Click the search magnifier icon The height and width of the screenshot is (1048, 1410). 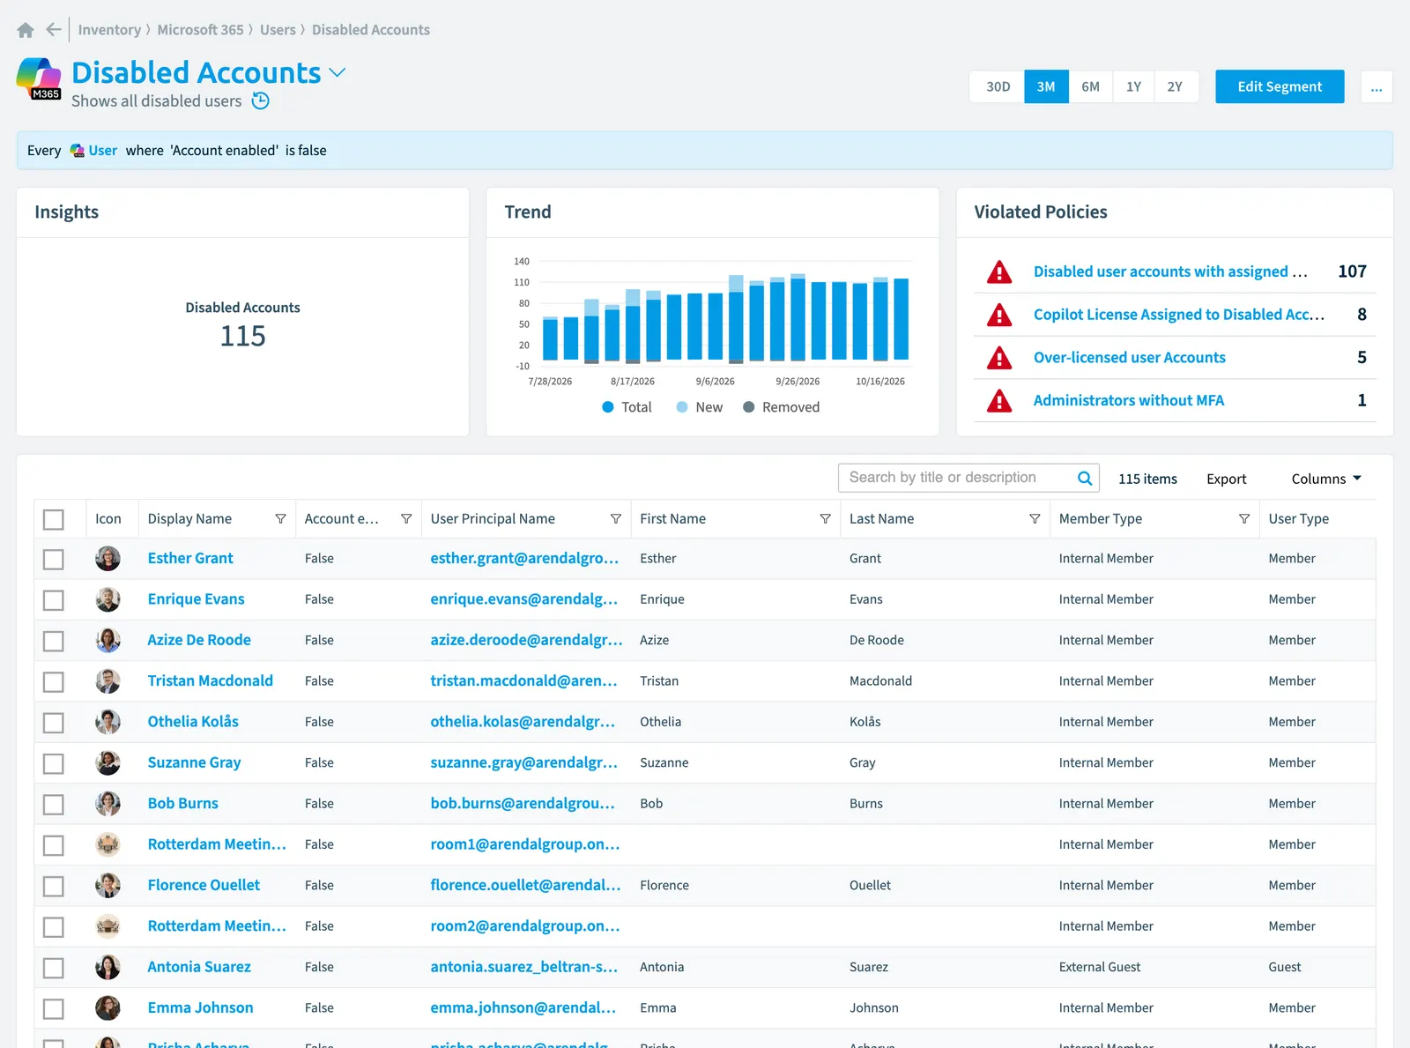pyautogui.click(x=1085, y=478)
